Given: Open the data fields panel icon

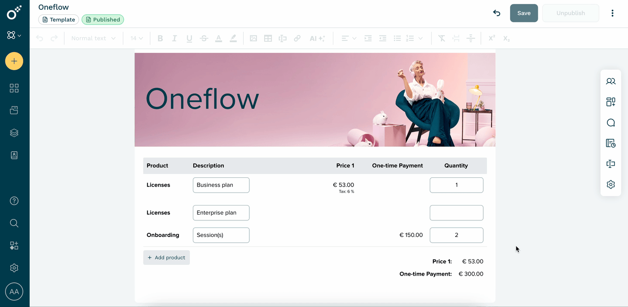Looking at the screenshot, I should (611, 164).
